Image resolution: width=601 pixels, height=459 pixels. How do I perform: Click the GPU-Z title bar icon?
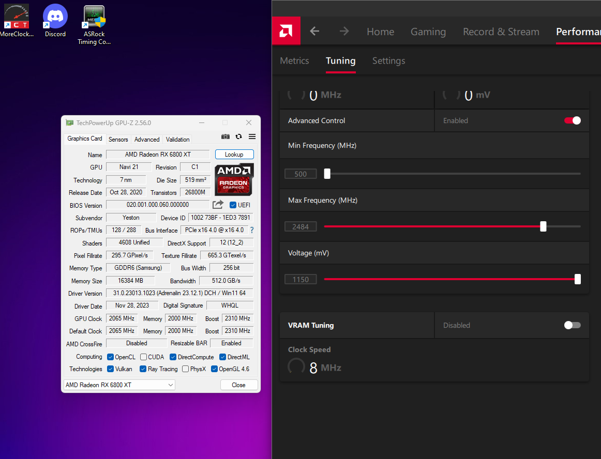[69, 123]
